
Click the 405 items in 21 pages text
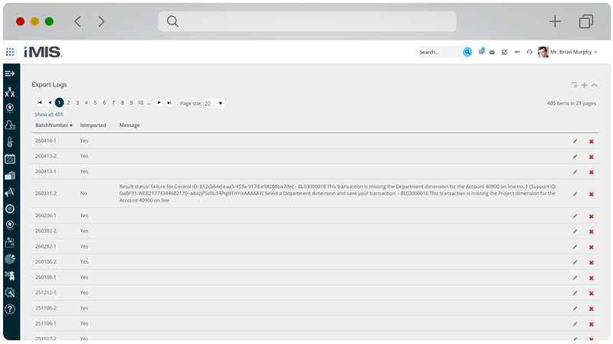[571, 103]
